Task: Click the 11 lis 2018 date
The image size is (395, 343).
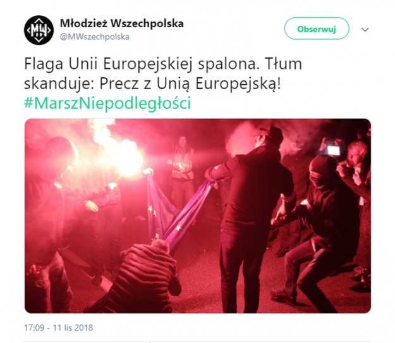Action: coord(73,328)
